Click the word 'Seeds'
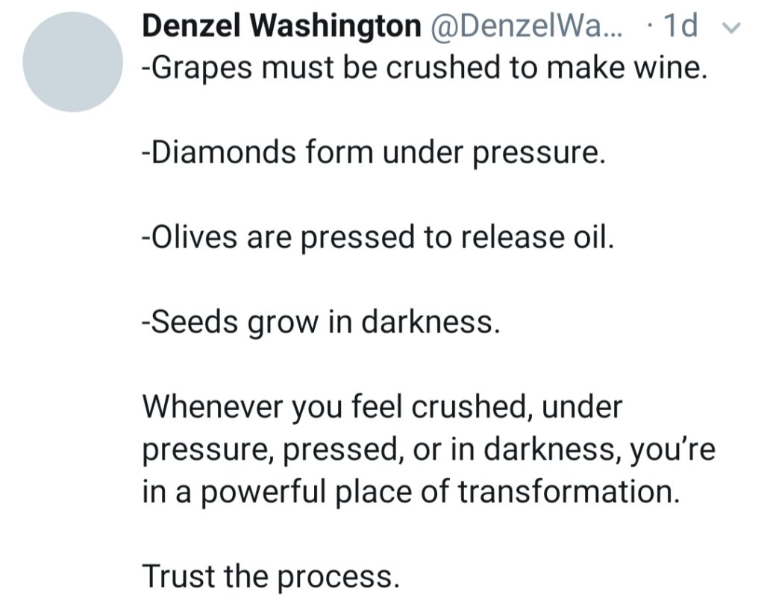This screenshot has width=764, height=615. [194, 322]
